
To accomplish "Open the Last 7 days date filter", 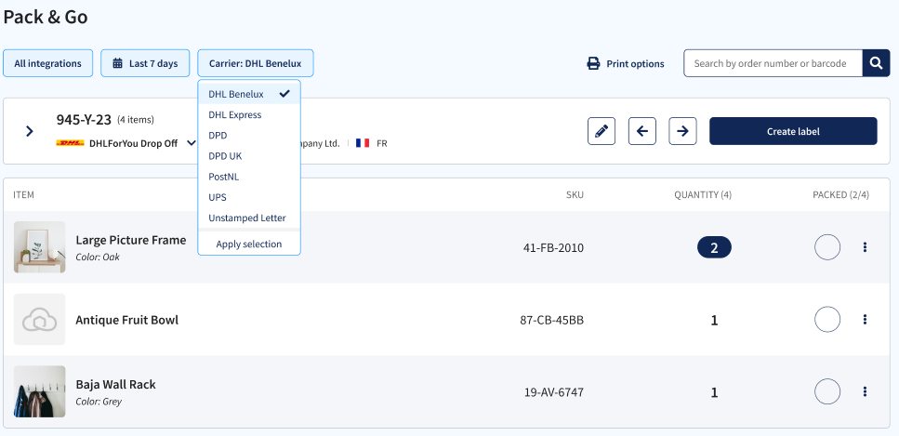I will tap(145, 63).
